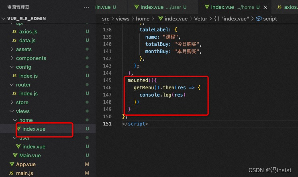Click the closing </script> tag

(x=135, y=124)
